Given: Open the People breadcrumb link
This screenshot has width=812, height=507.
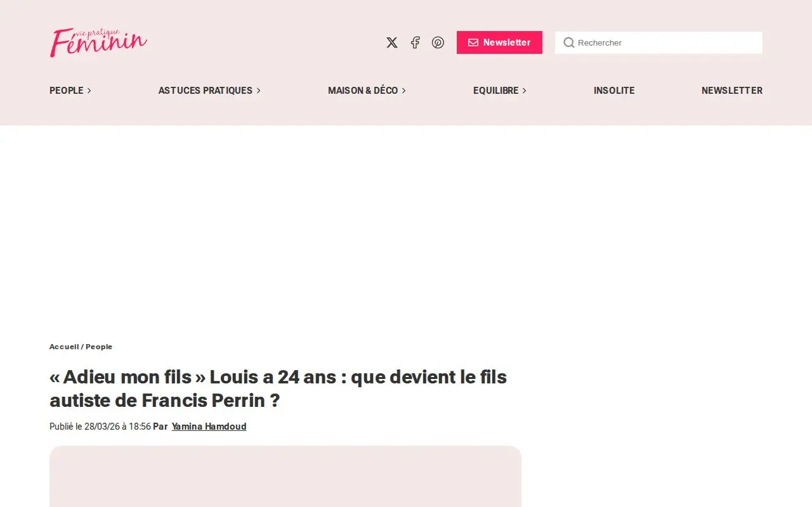Looking at the screenshot, I should (99, 347).
